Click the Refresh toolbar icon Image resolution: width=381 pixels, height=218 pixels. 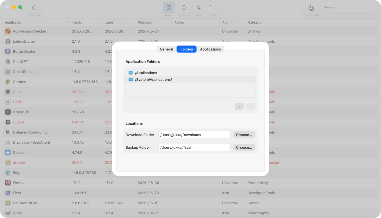point(34,8)
